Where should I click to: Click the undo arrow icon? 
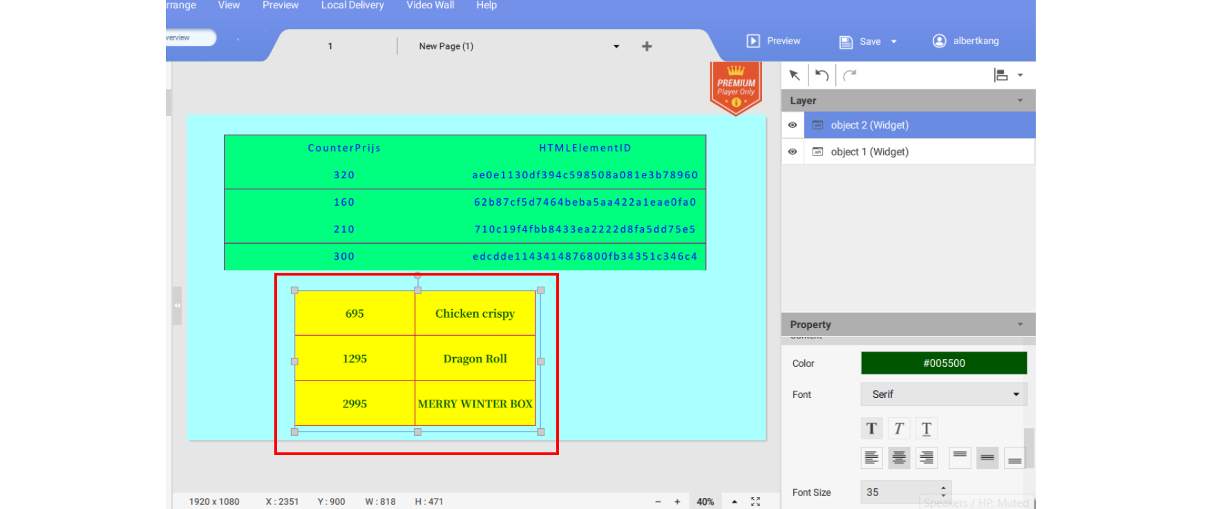[822, 75]
